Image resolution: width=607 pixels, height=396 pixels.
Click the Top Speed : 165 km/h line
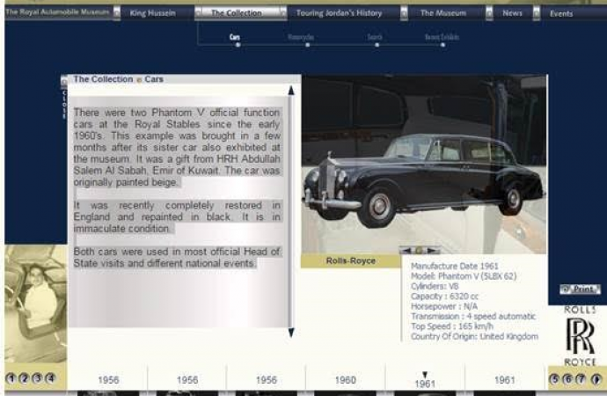click(452, 326)
